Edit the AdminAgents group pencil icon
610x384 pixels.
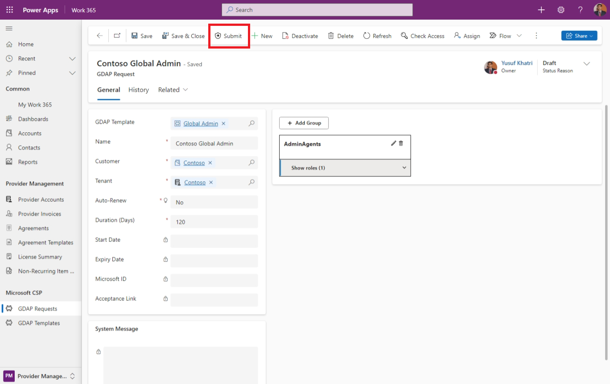[393, 143]
